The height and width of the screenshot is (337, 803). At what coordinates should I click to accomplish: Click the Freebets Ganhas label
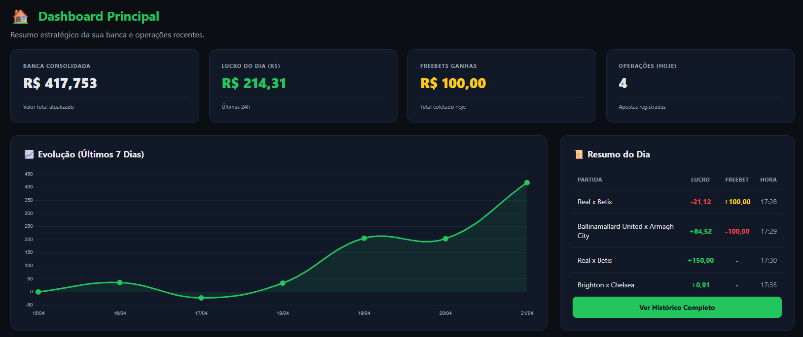pyautogui.click(x=448, y=66)
